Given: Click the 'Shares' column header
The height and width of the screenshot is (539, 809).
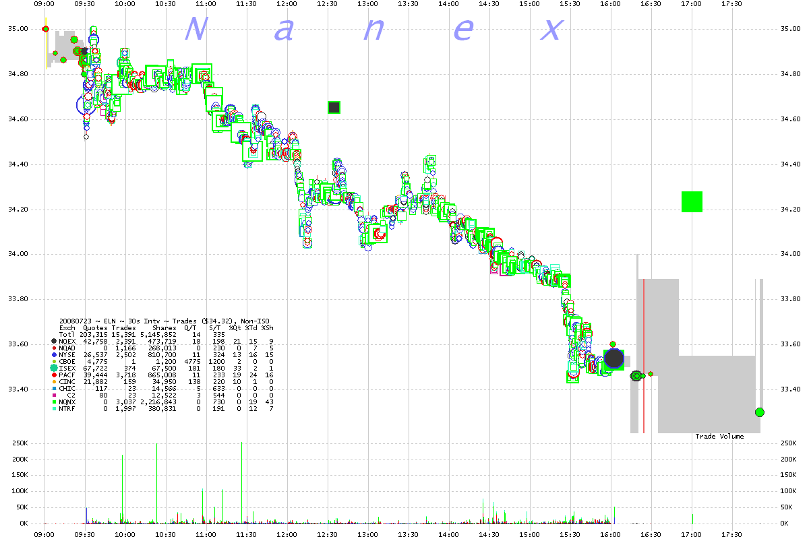Looking at the screenshot, I should pyautogui.click(x=164, y=328).
